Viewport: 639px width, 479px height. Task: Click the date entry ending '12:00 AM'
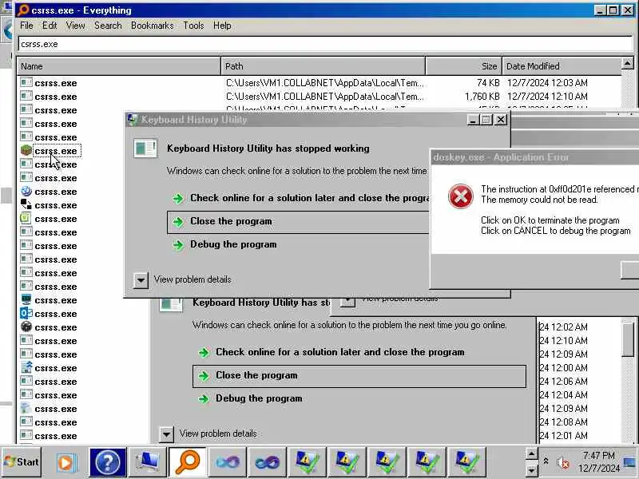(563, 368)
